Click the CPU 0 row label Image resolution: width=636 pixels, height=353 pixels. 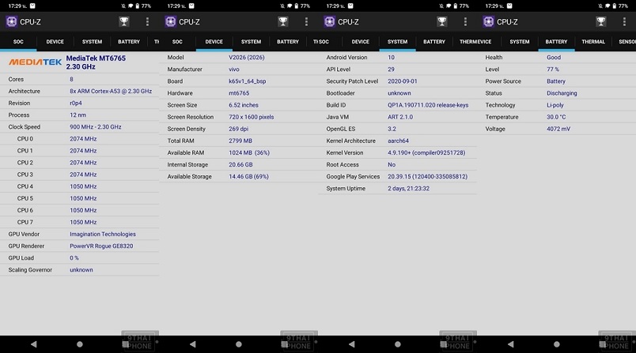[x=25, y=138]
